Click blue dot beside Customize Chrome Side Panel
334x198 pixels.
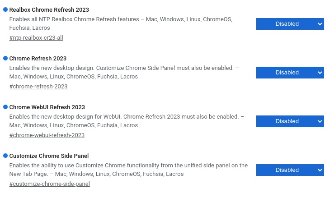click(x=5, y=156)
